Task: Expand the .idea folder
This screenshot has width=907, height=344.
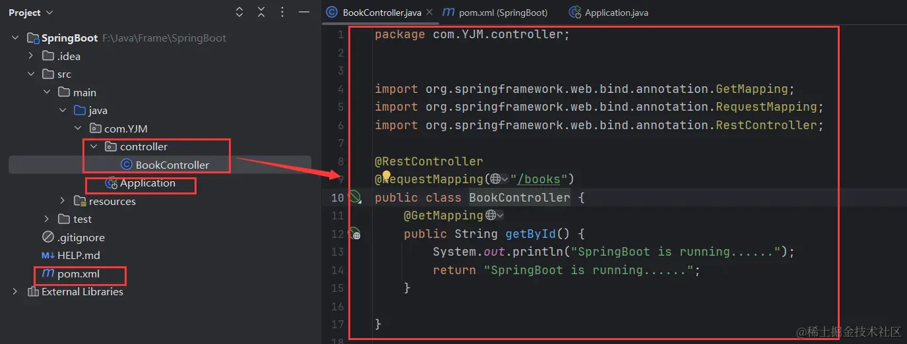Action: pos(30,56)
